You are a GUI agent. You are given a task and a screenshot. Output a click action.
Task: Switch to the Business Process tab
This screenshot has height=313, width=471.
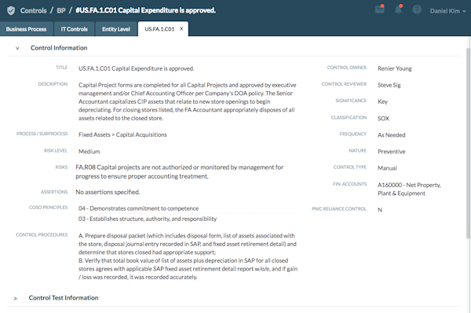(27, 29)
